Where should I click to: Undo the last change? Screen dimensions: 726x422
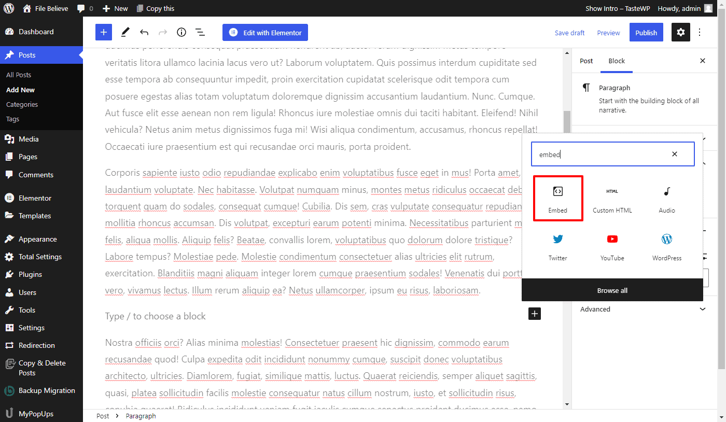tap(144, 32)
